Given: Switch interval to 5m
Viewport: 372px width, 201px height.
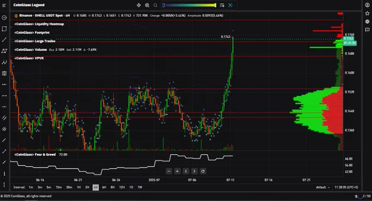Looking at the screenshot, I should pos(49,187).
